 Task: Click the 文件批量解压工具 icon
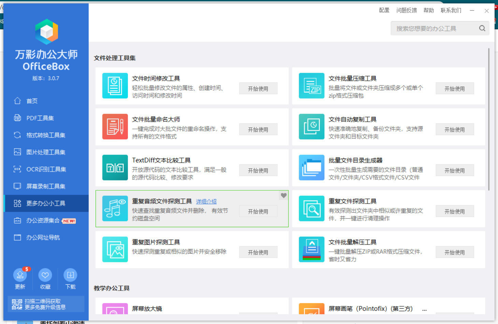pos(311,249)
